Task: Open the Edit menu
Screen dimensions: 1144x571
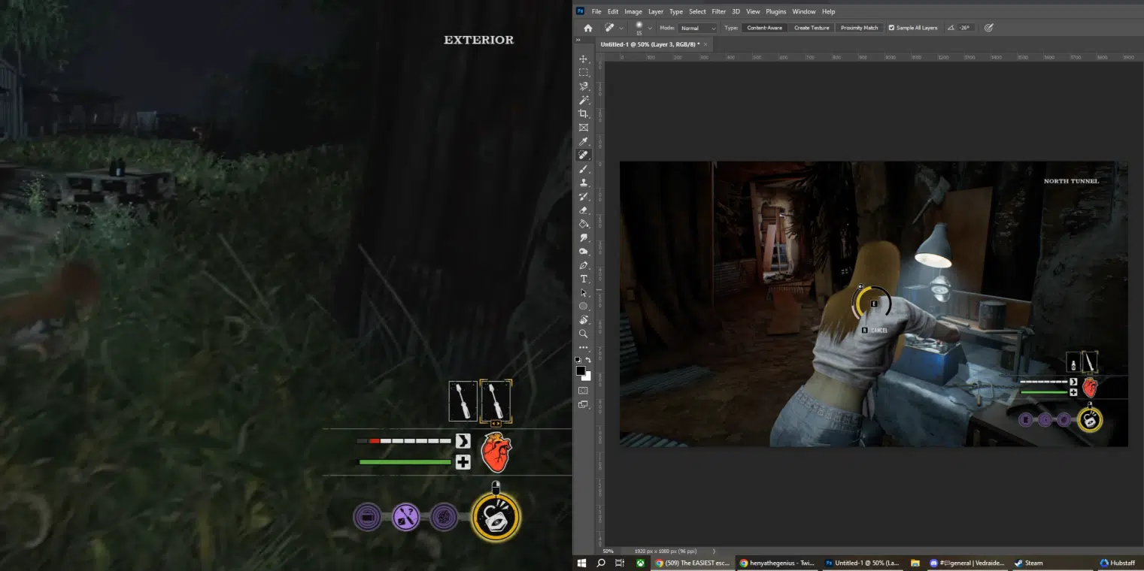Action: click(613, 11)
